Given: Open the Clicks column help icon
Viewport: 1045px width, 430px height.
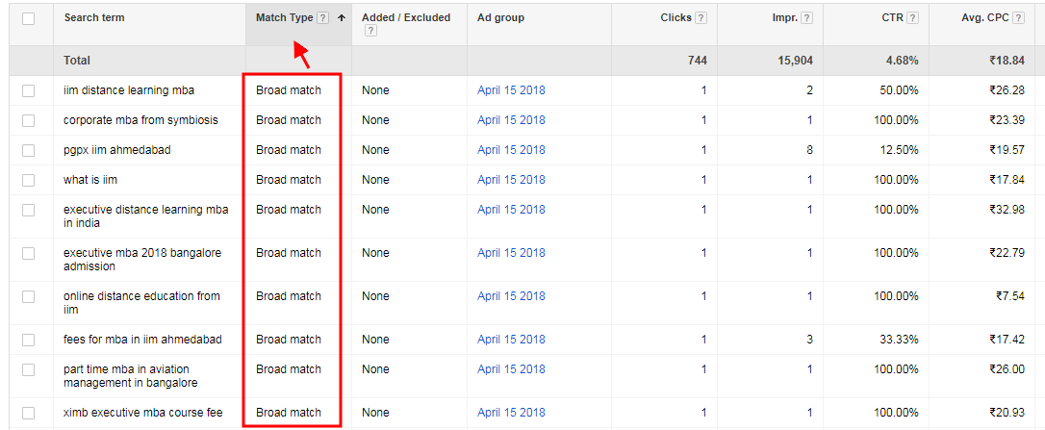Looking at the screenshot, I should tap(701, 18).
